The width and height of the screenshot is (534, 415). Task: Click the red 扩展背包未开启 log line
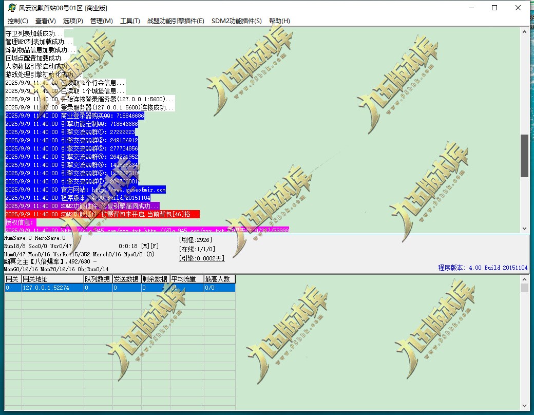[102, 214]
